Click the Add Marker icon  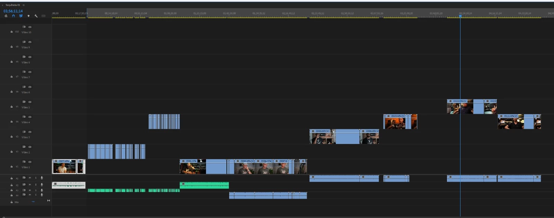28,16
